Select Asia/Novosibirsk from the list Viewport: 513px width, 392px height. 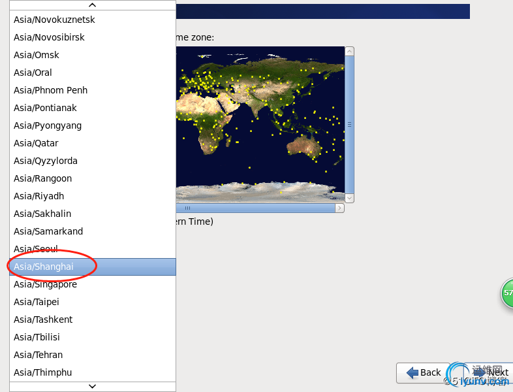click(93, 37)
